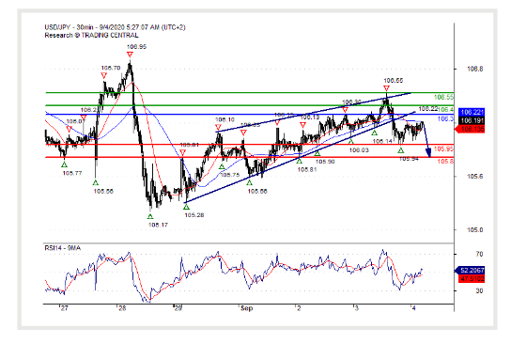This screenshot has height=344, width=511.
Task: Click the blue downward forecast arrow head
Action: pos(428,152)
